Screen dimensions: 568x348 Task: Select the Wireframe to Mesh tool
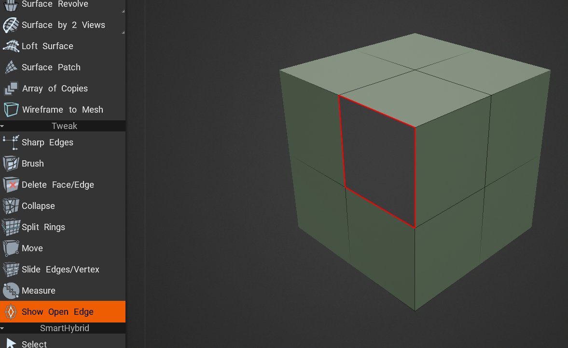(62, 110)
